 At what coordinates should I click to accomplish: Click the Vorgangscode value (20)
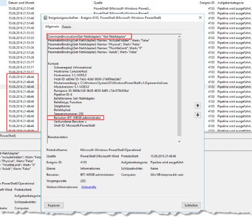(83, 181)
